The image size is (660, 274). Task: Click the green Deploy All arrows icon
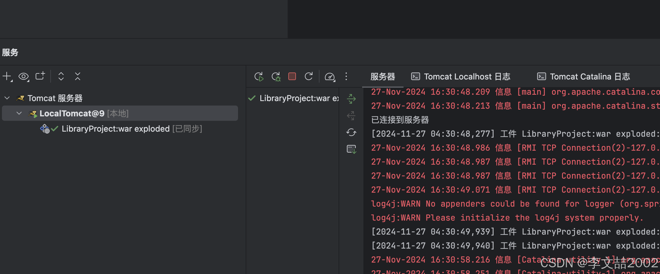click(x=351, y=99)
